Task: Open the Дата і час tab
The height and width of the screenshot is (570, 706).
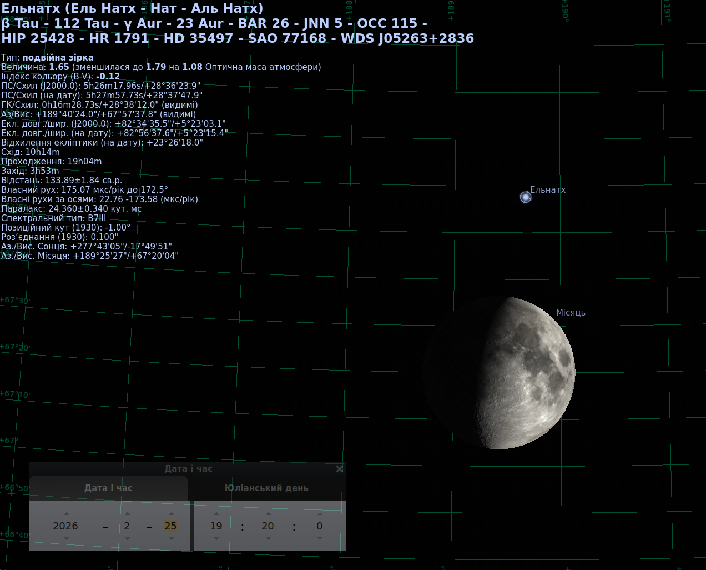Action: click(109, 488)
